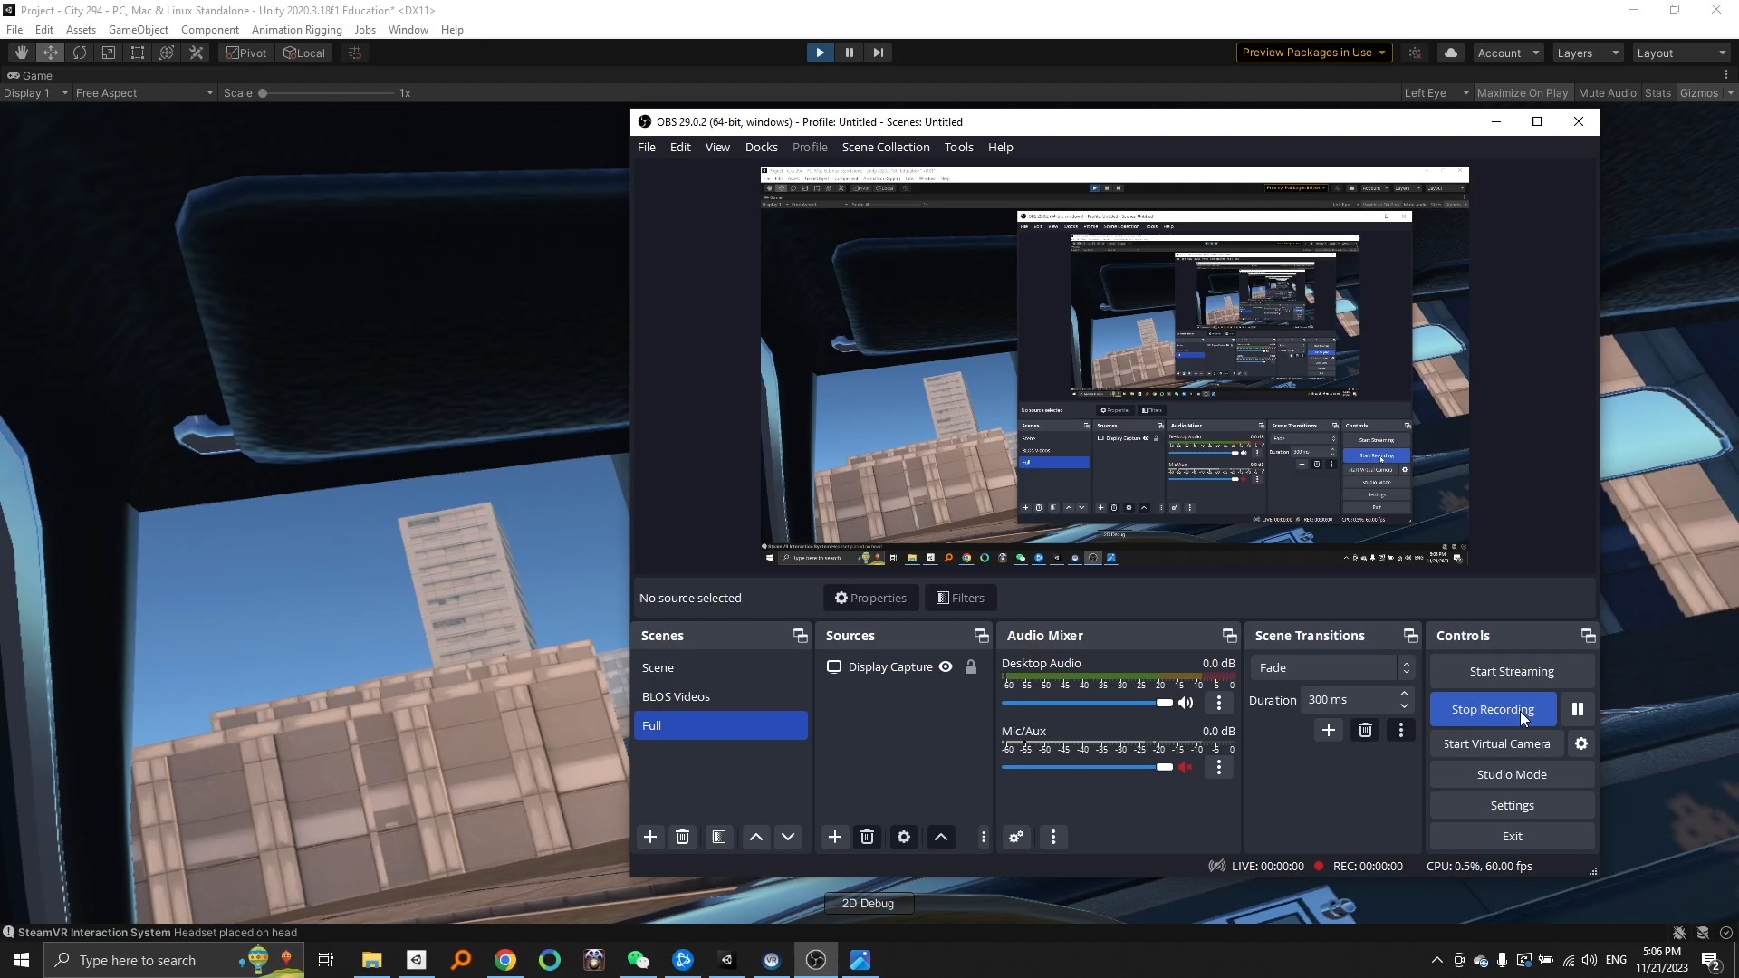This screenshot has height=978, width=1739.
Task: Open advanced audio properties gears icon
Action: click(1016, 837)
